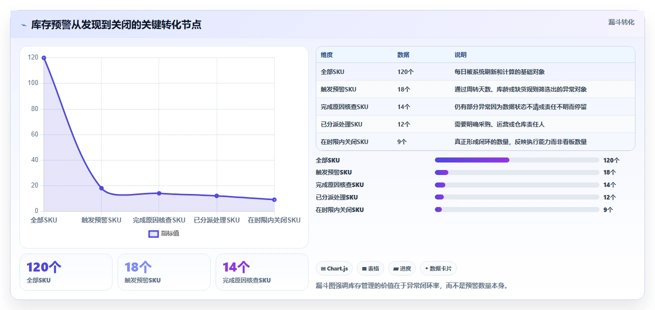Click the 数据 table column header
Screen dimensions: 655x310
tap(403, 55)
